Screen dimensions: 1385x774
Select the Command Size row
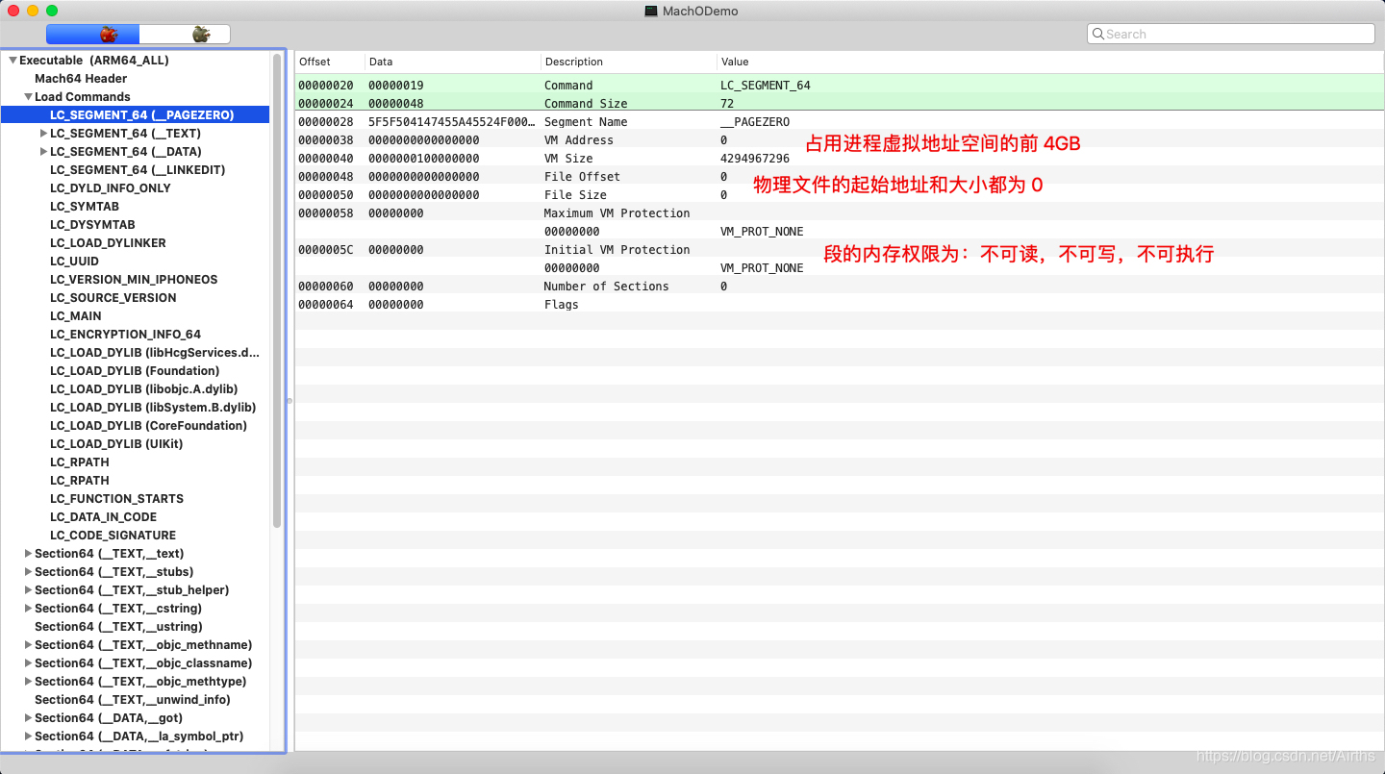[x=840, y=103]
